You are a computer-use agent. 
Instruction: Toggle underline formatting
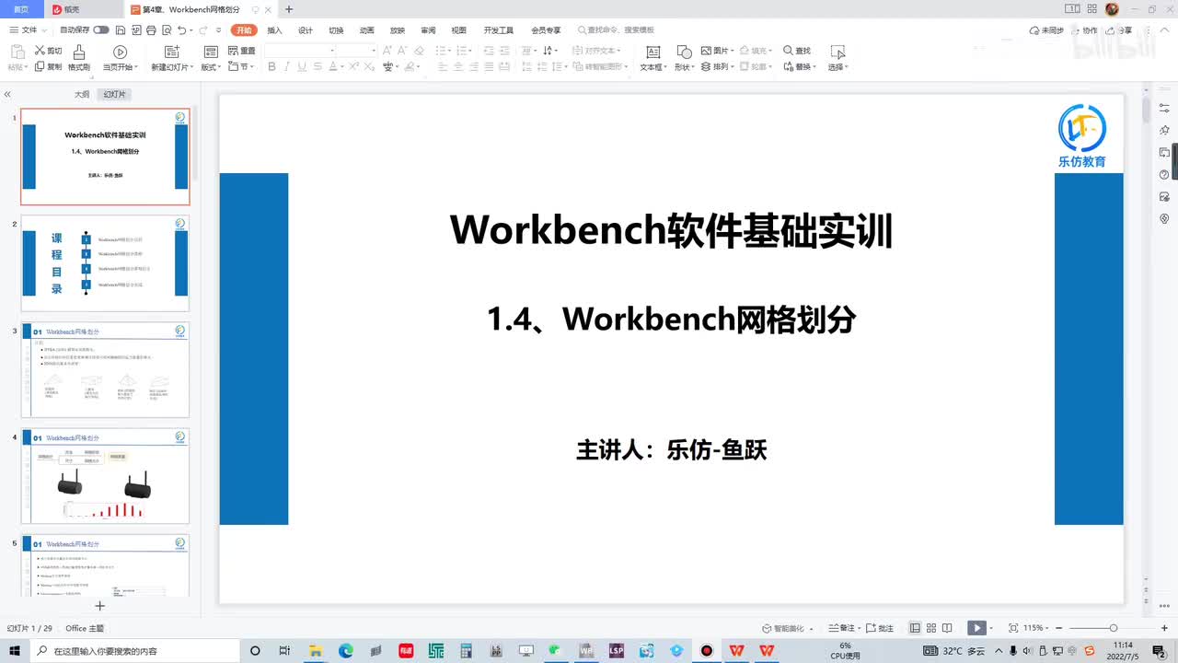pos(302,66)
